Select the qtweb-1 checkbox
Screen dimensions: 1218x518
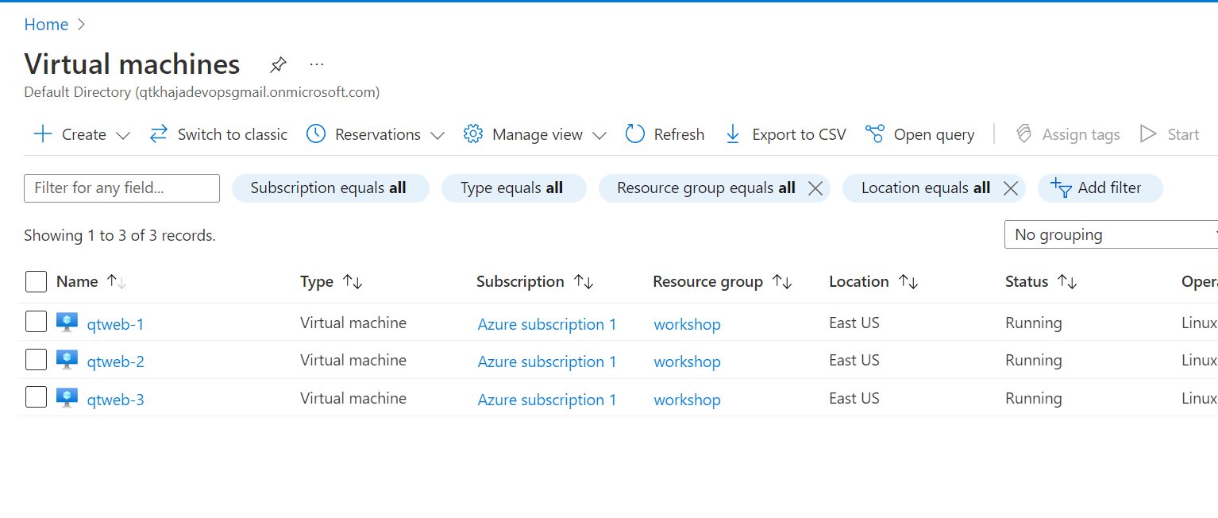(x=37, y=322)
